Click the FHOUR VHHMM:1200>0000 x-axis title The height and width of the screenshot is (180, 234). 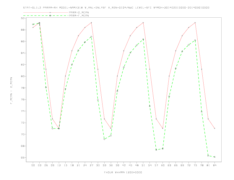coord(123,172)
